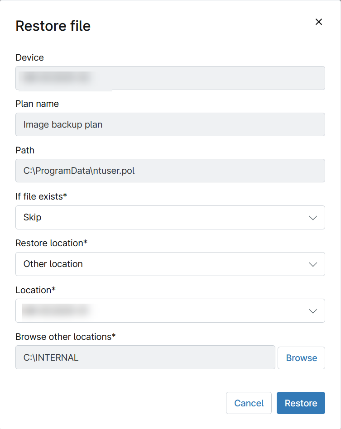The height and width of the screenshot is (429, 341).
Task: Click the chevron in the Location dropdown
Action: [312, 311]
